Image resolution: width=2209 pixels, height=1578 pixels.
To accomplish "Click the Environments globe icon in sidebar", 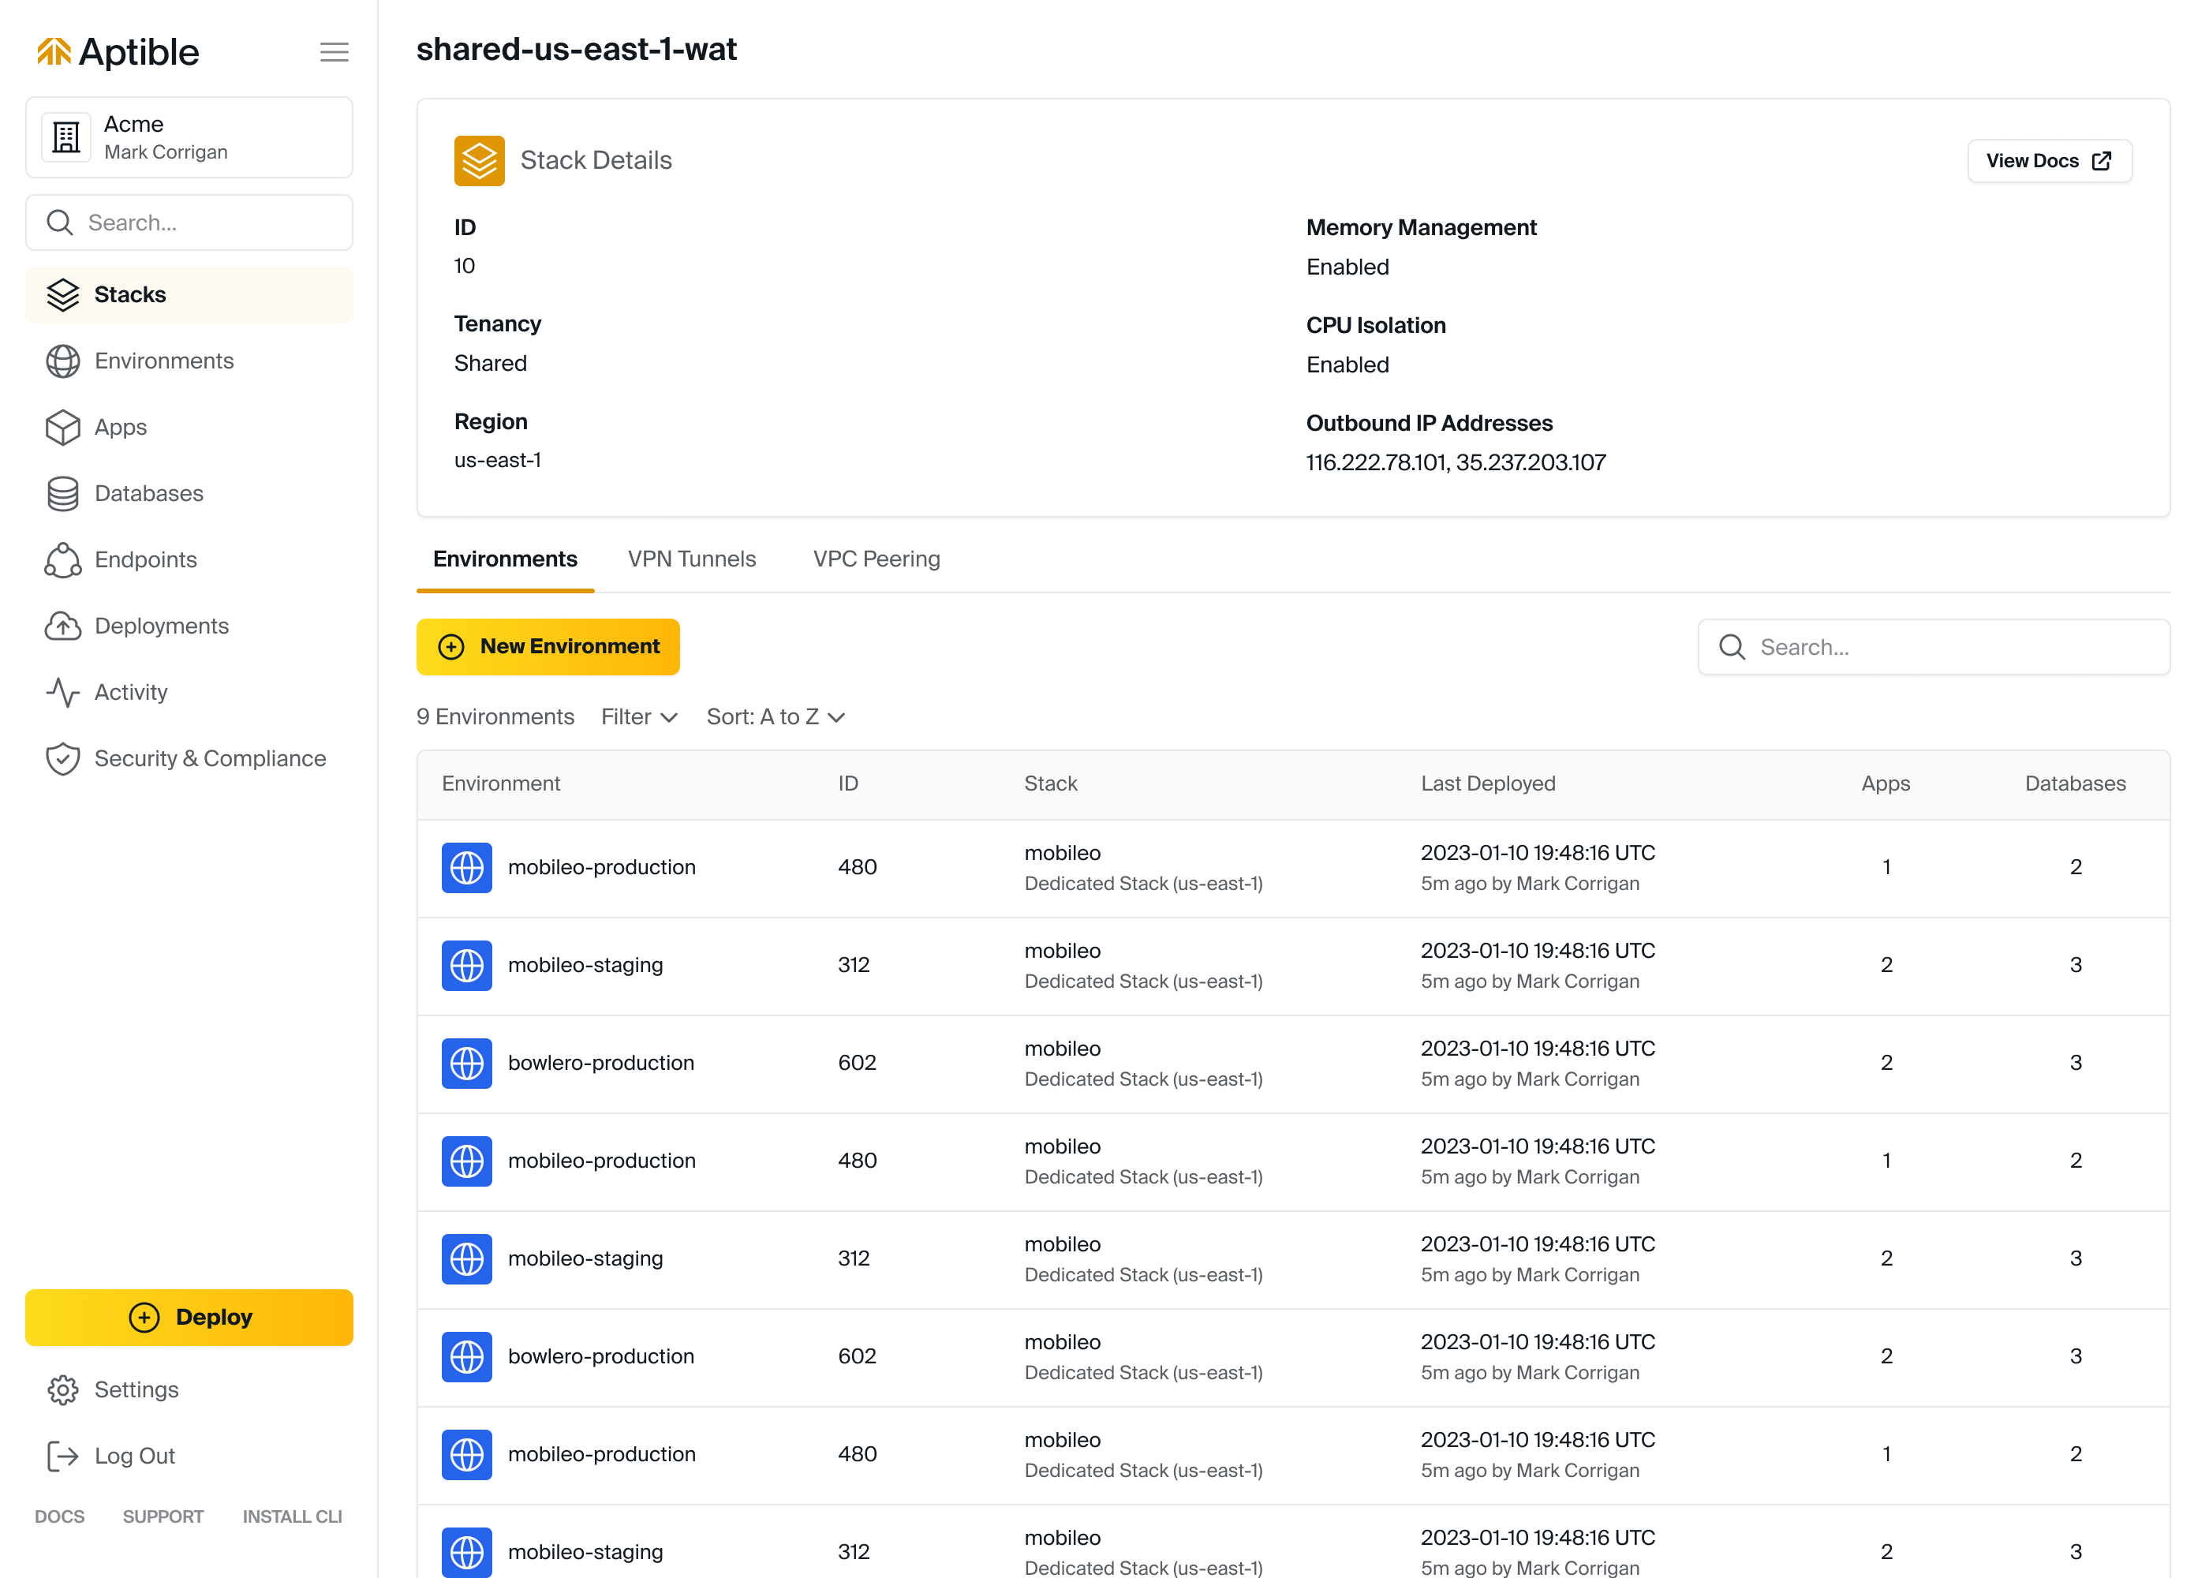I will point(63,361).
